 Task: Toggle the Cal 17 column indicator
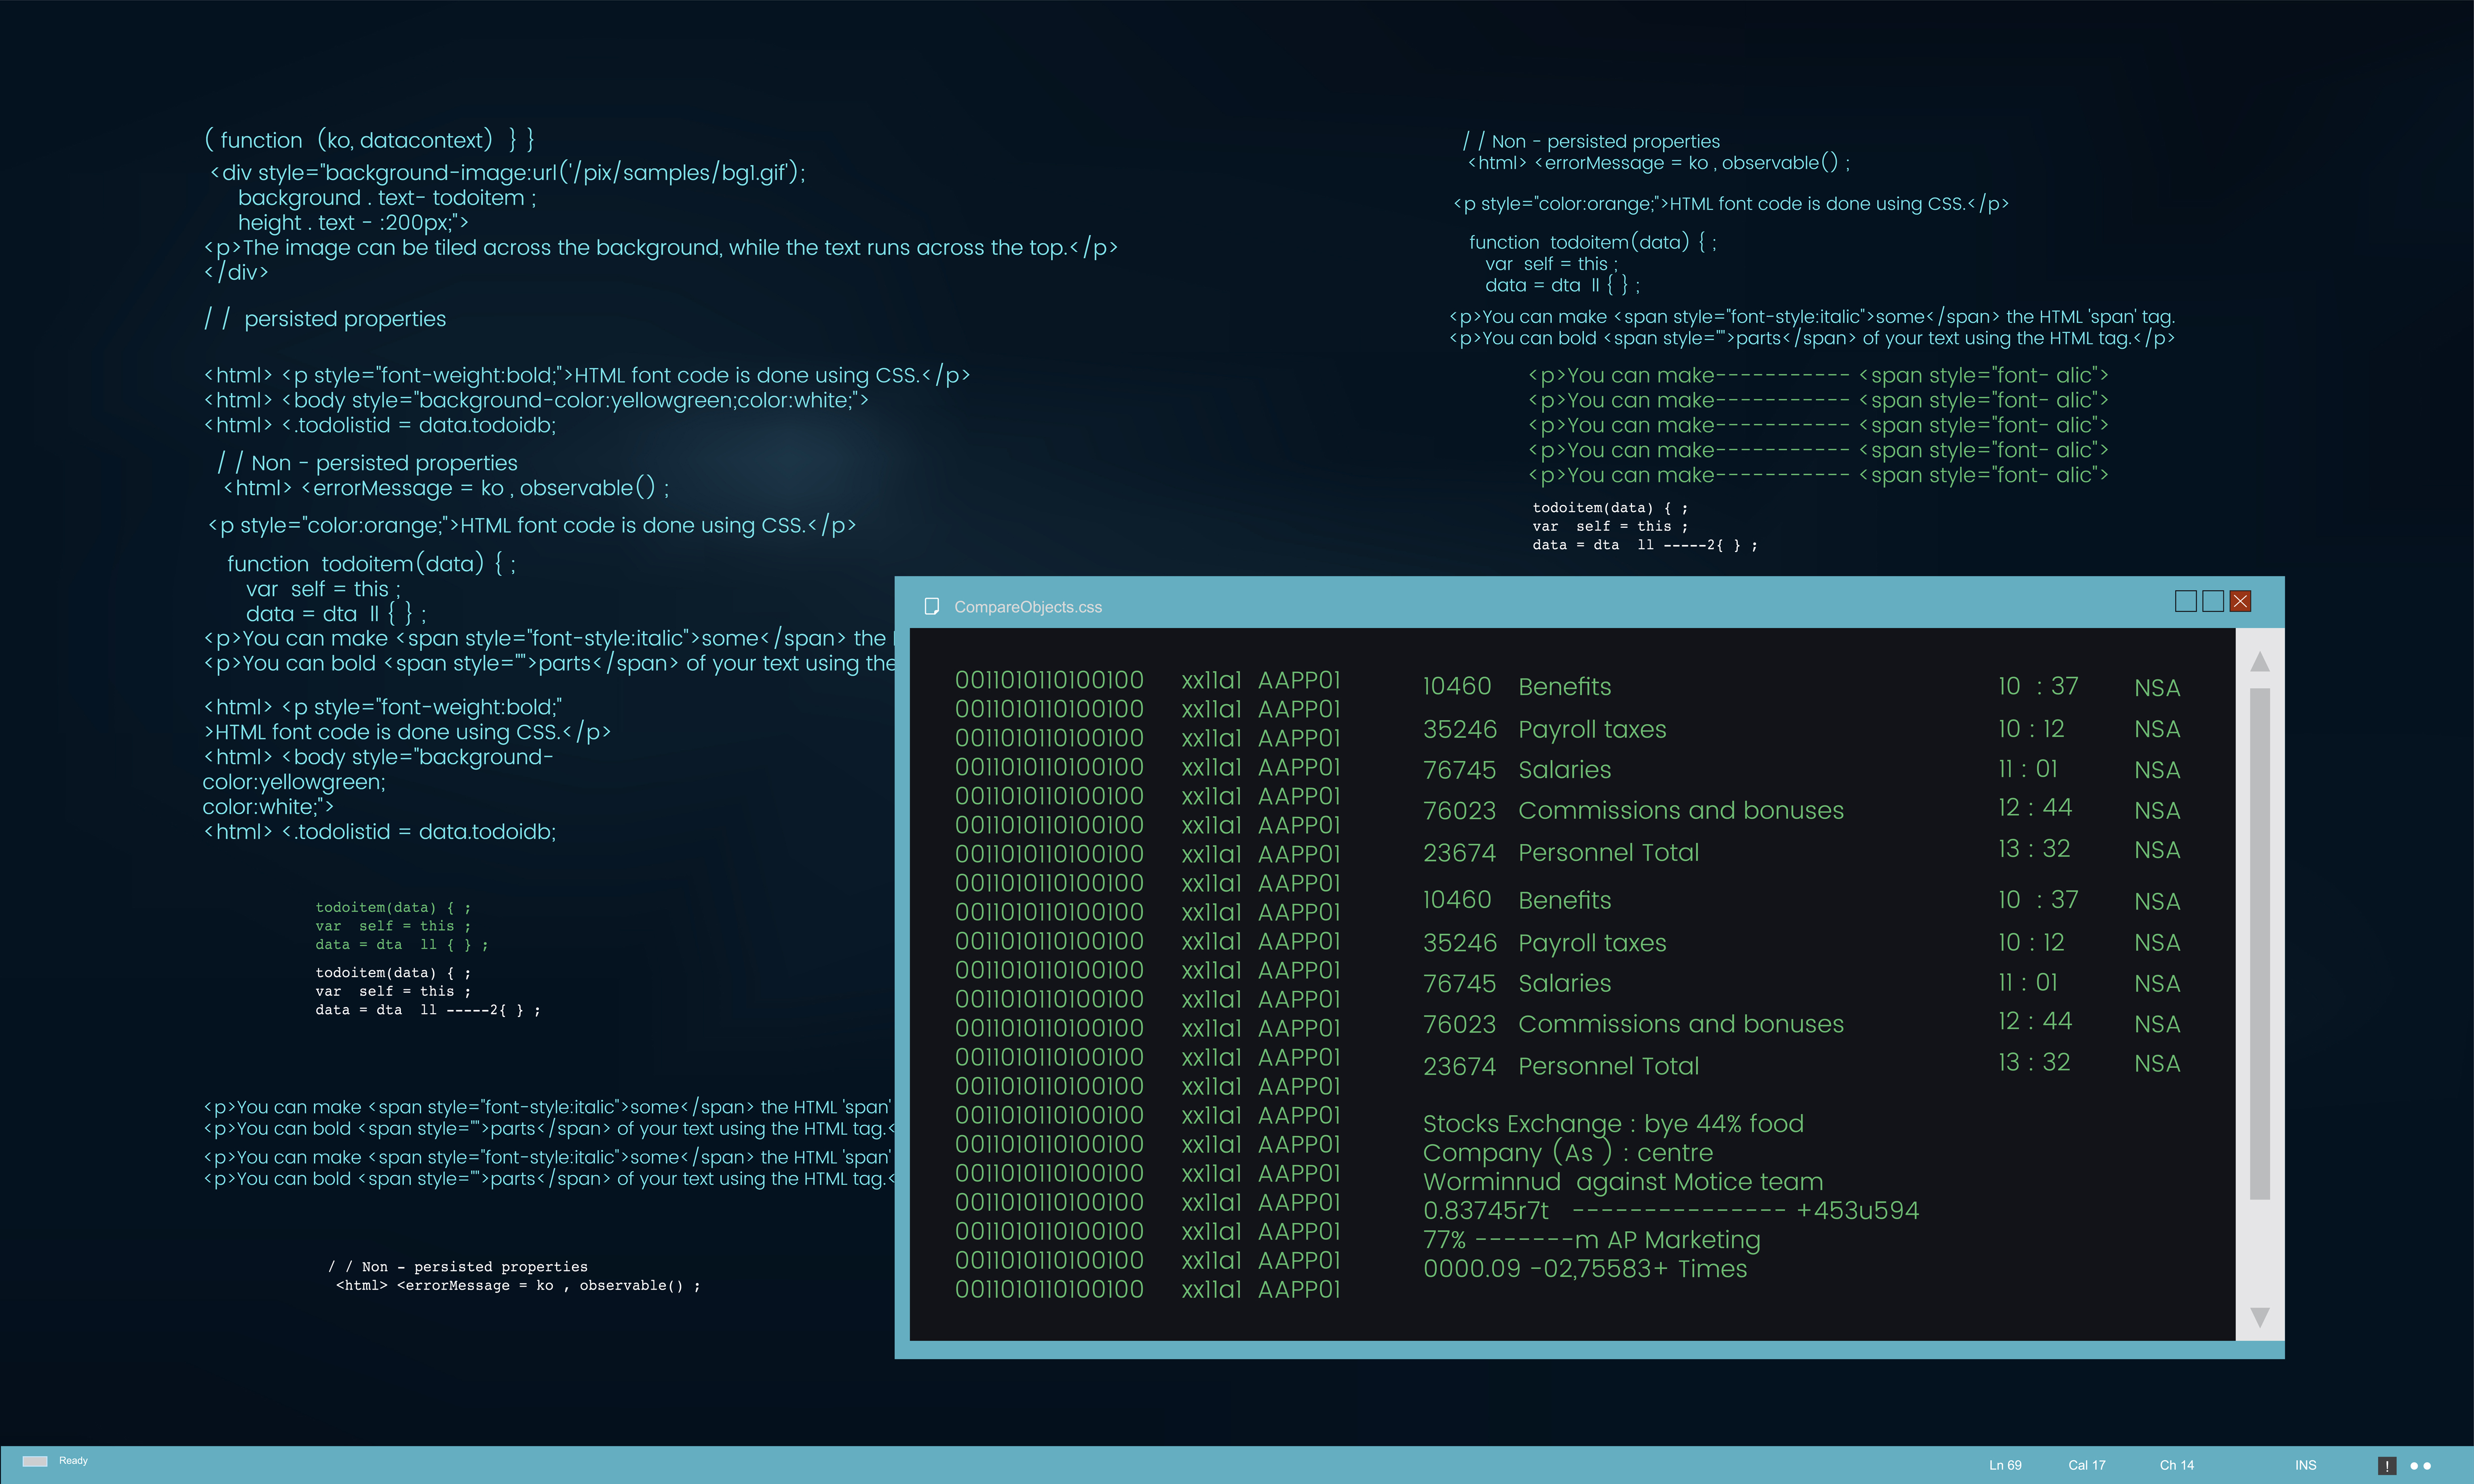coord(2088,1465)
